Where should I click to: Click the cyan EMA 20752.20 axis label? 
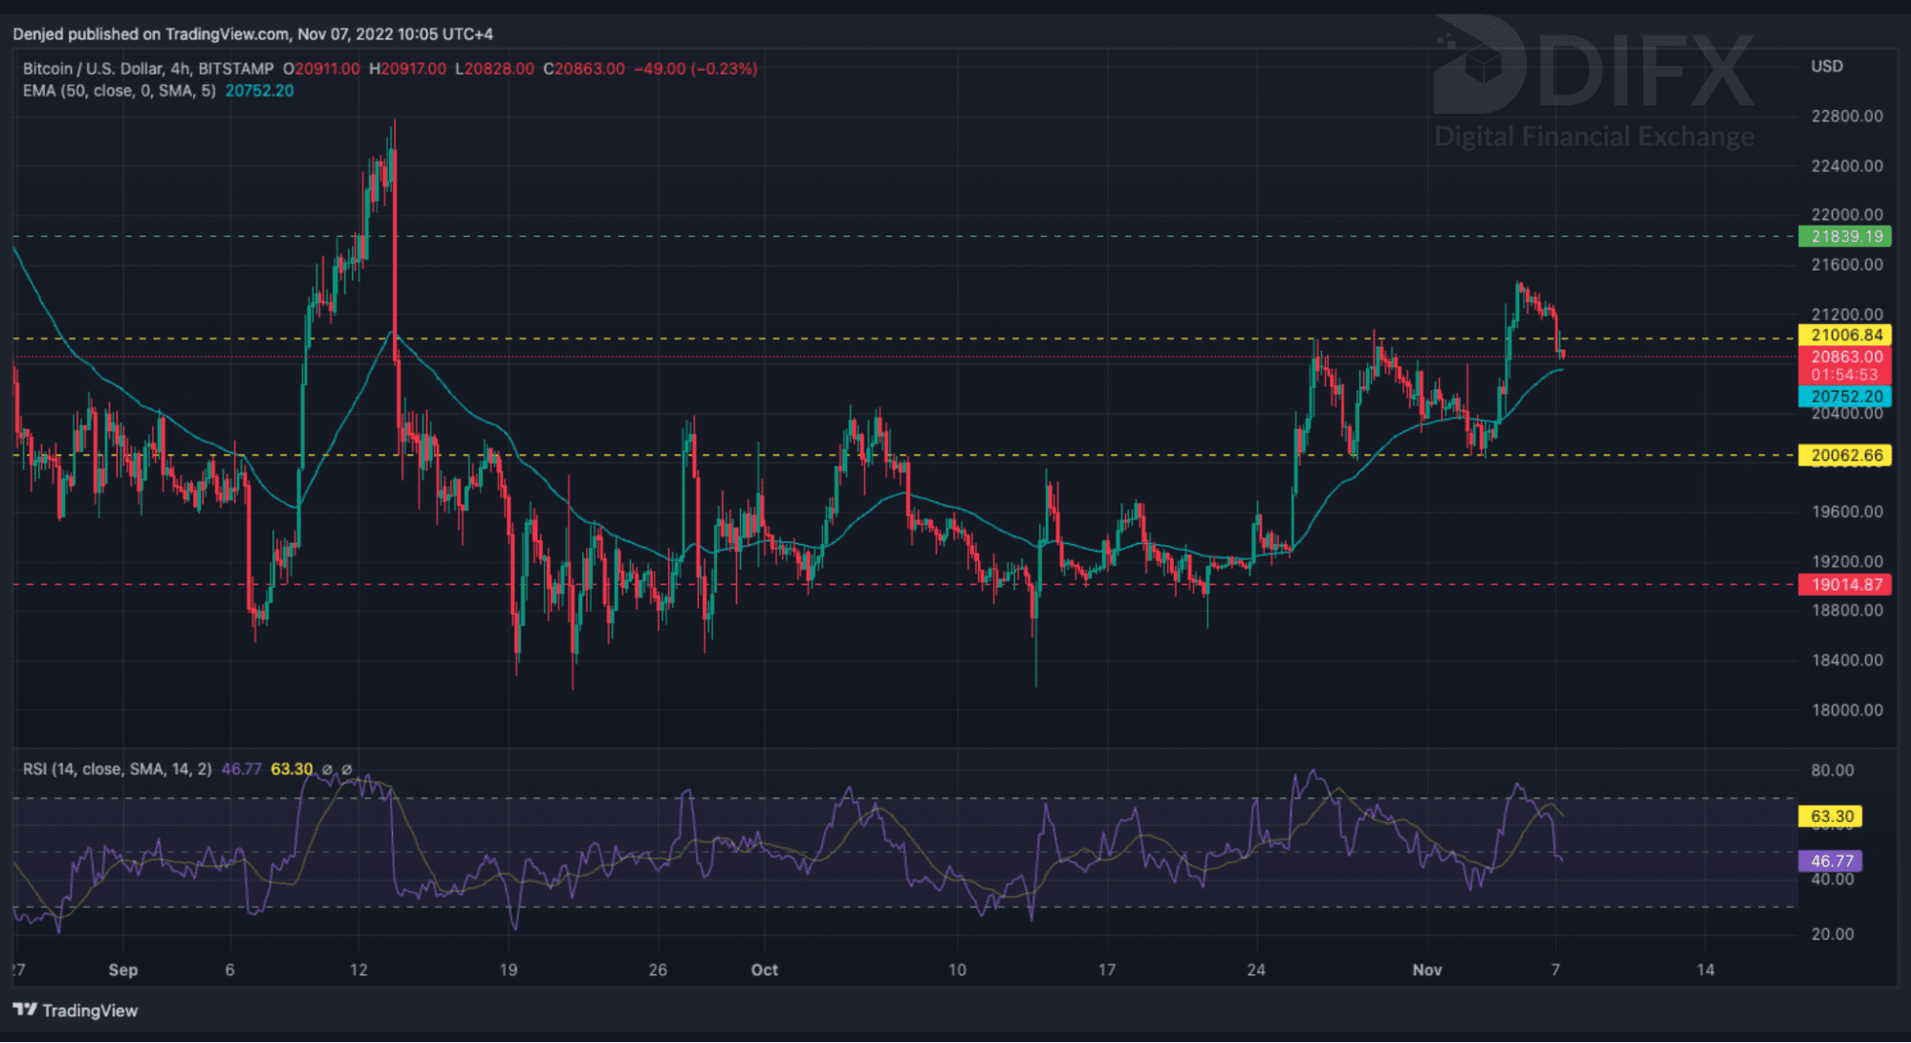1845,396
